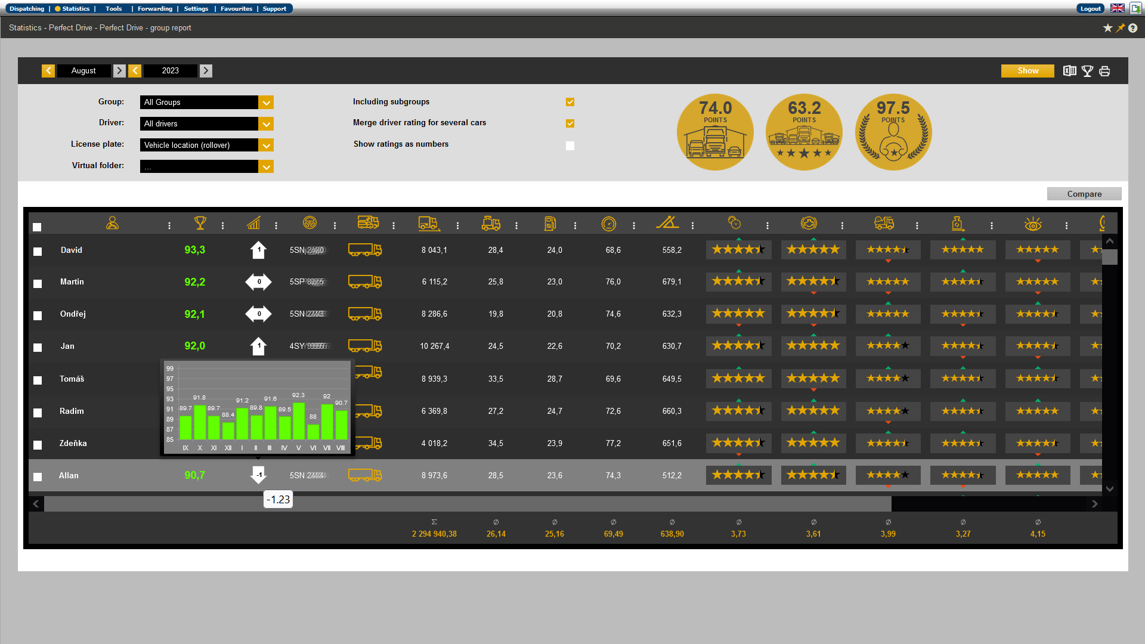This screenshot has height=644, width=1145.
Task: Click the favourites star icon in the title bar
Action: (x=1107, y=28)
